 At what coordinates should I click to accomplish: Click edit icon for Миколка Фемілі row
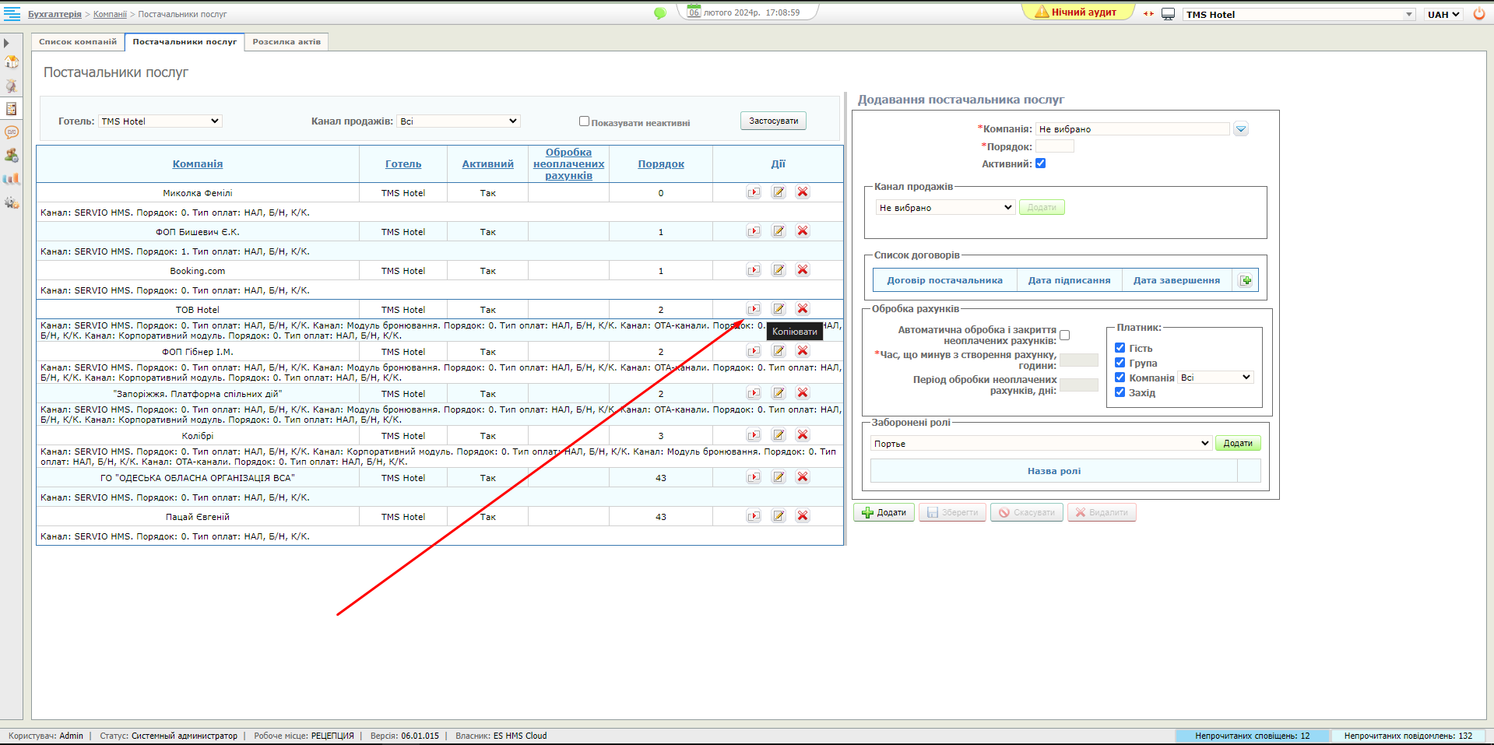(x=779, y=192)
